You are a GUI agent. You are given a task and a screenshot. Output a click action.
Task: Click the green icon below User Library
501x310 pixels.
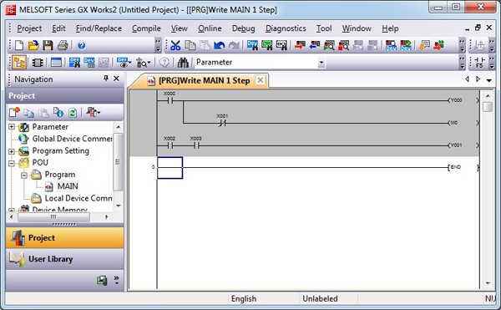[x=102, y=280]
